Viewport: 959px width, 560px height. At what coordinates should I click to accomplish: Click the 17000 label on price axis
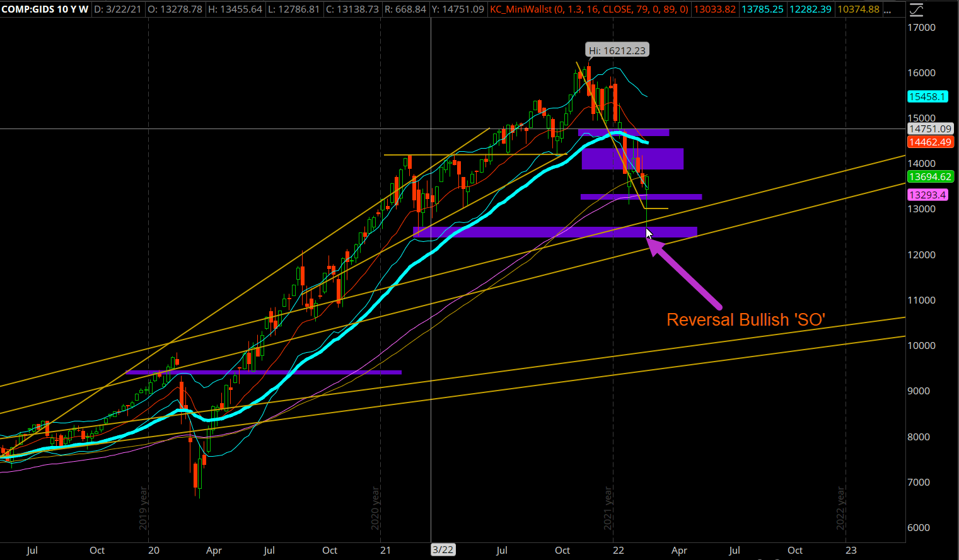pos(921,28)
